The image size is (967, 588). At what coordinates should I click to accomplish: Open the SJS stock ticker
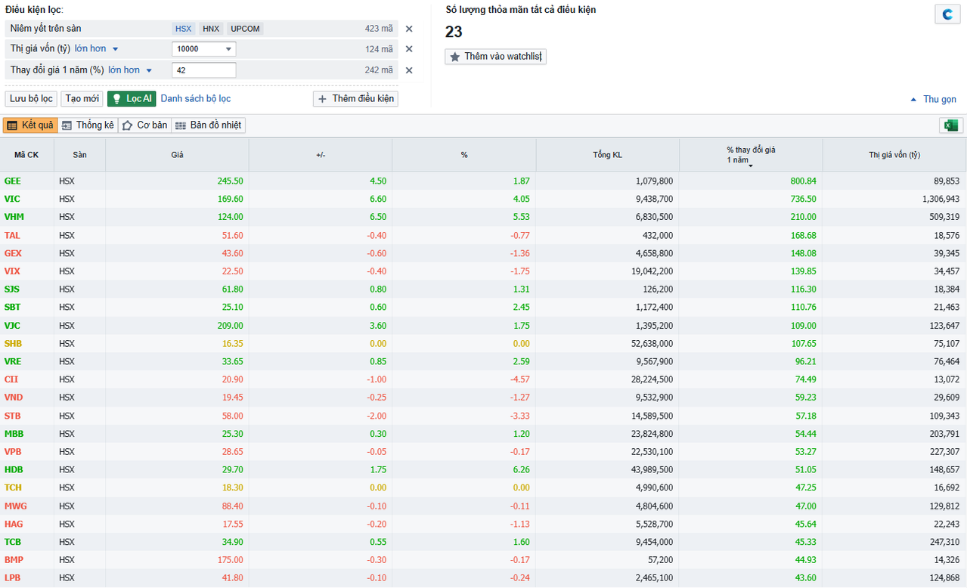pyautogui.click(x=12, y=289)
